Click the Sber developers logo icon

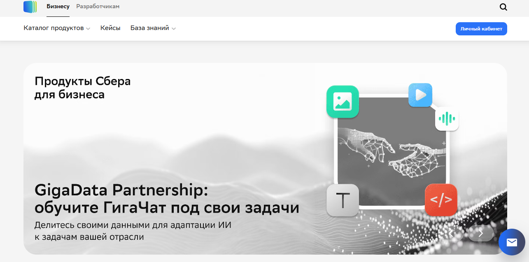30,7
